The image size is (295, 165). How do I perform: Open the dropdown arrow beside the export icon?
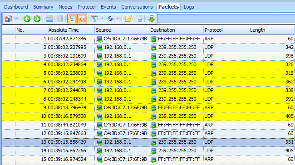[x=16, y=19]
